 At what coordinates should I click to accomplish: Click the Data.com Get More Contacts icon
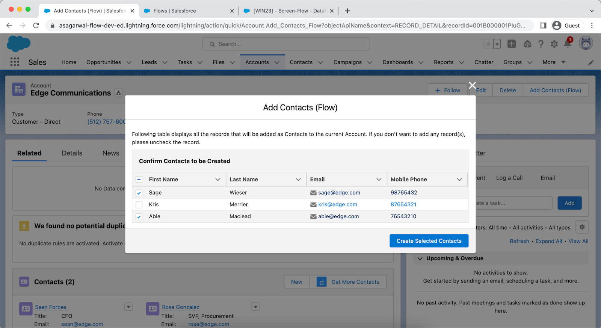322,282
